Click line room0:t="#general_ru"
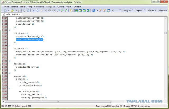The height and width of the screenshot is (109, 169). (x=30, y=36)
